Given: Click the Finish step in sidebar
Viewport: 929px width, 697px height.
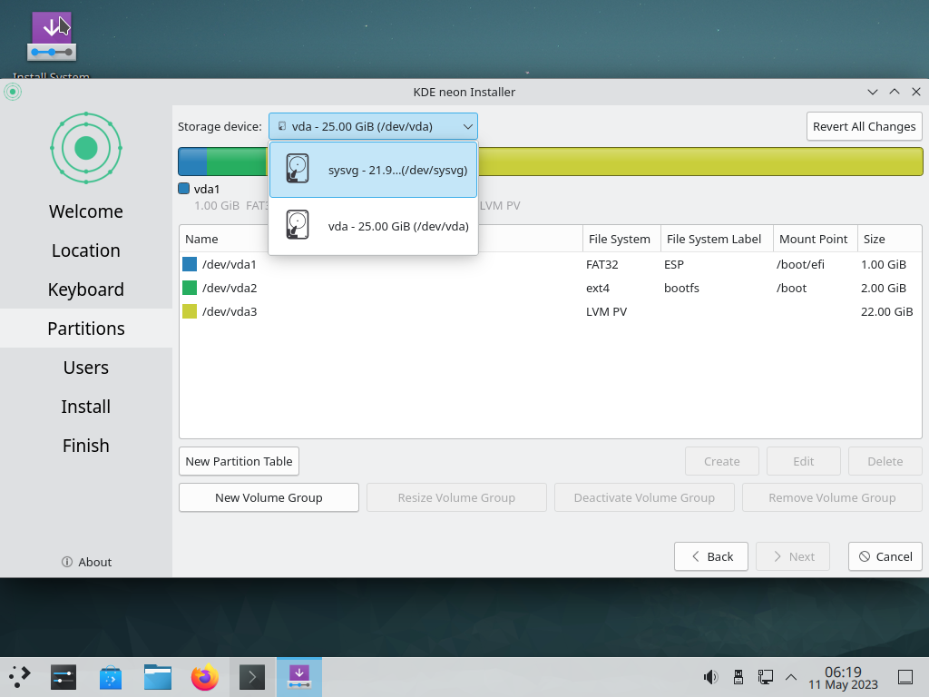Looking at the screenshot, I should 86,446.
